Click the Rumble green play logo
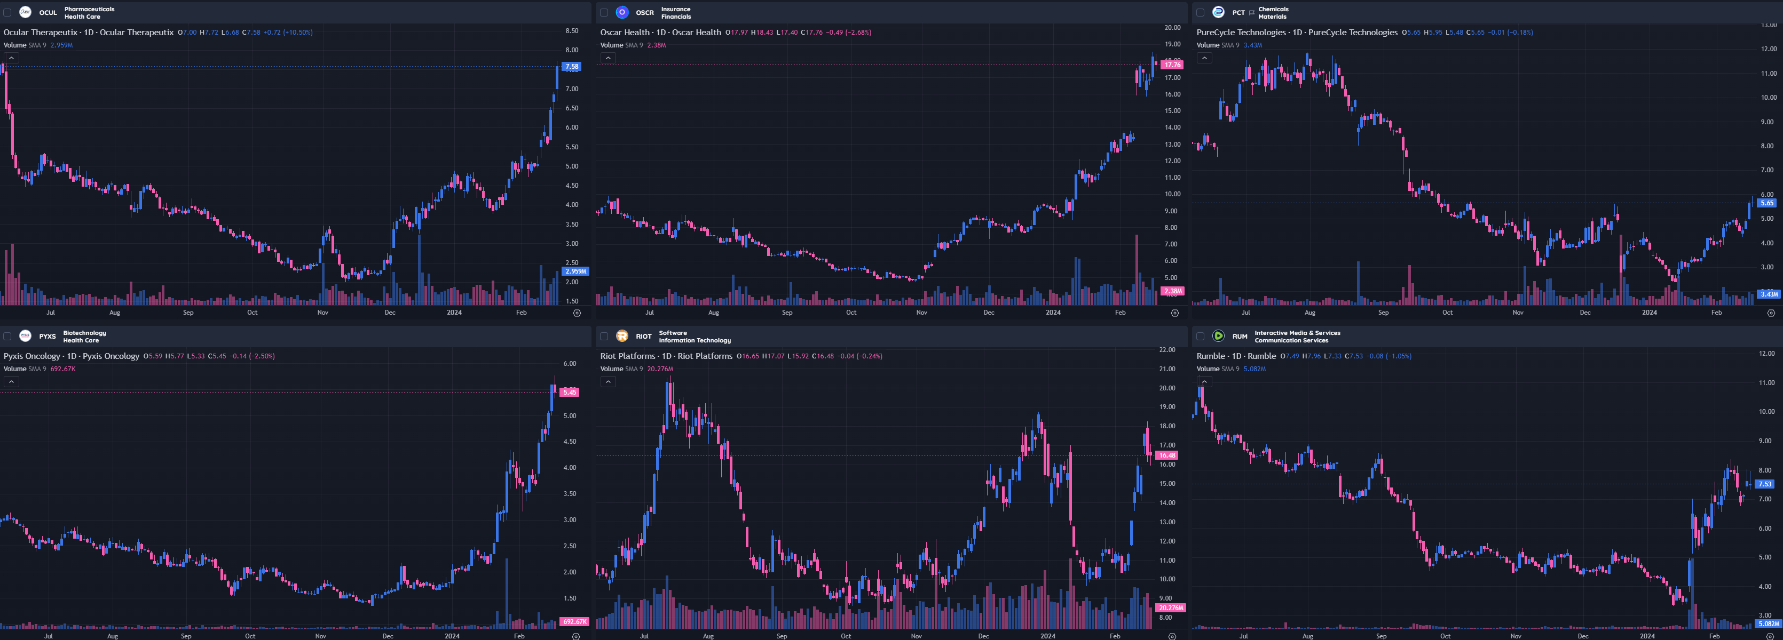Viewport: 1783px width, 640px height. 1218,336
